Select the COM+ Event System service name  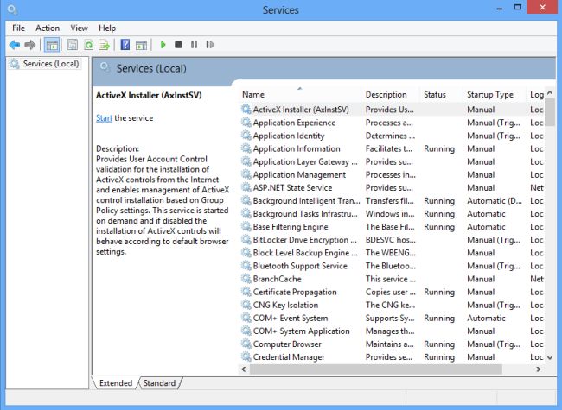click(291, 318)
